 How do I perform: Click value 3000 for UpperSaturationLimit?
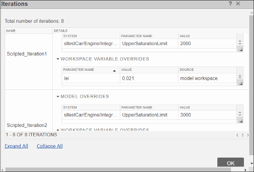tap(207, 115)
